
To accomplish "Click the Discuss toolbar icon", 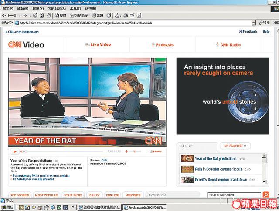I will pyautogui.click(x=139, y=16).
